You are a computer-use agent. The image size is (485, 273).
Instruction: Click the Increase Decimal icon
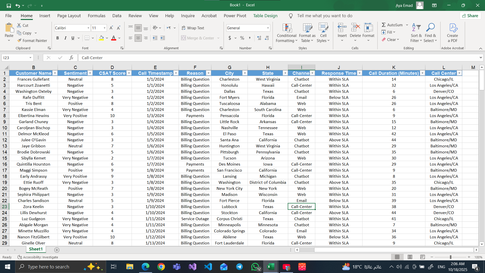(259, 38)
